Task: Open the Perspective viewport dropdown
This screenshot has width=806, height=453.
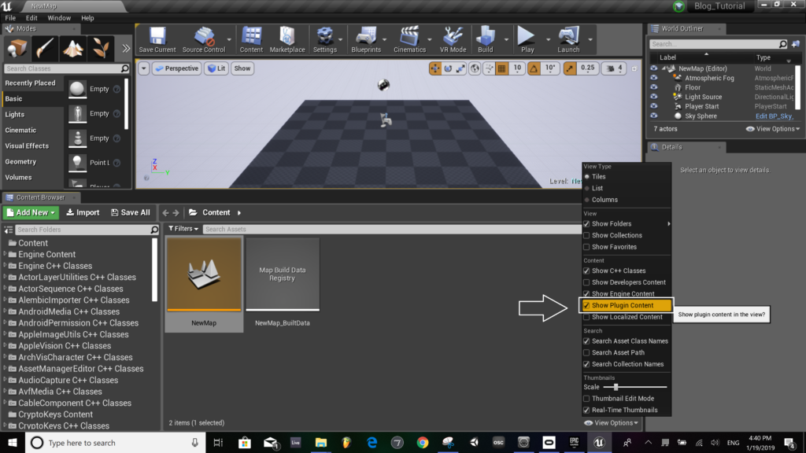Action: click(176, 68)
